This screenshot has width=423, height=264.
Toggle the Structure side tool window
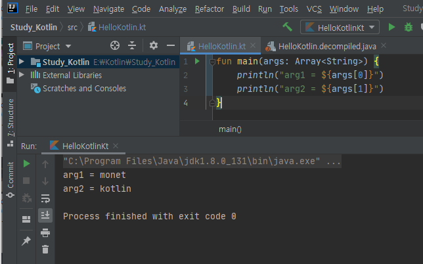(11, 123)
